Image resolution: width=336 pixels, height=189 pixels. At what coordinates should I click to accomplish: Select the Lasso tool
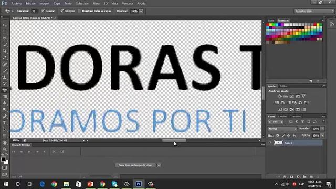[x=5, y=38]
